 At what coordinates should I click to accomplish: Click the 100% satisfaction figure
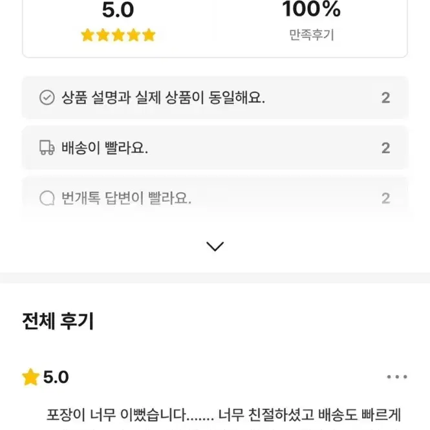point(312,9)
